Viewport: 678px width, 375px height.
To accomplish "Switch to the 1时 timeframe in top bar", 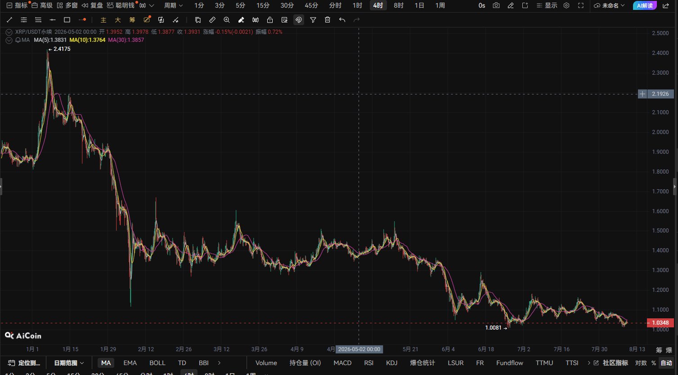I will (357, 5).
